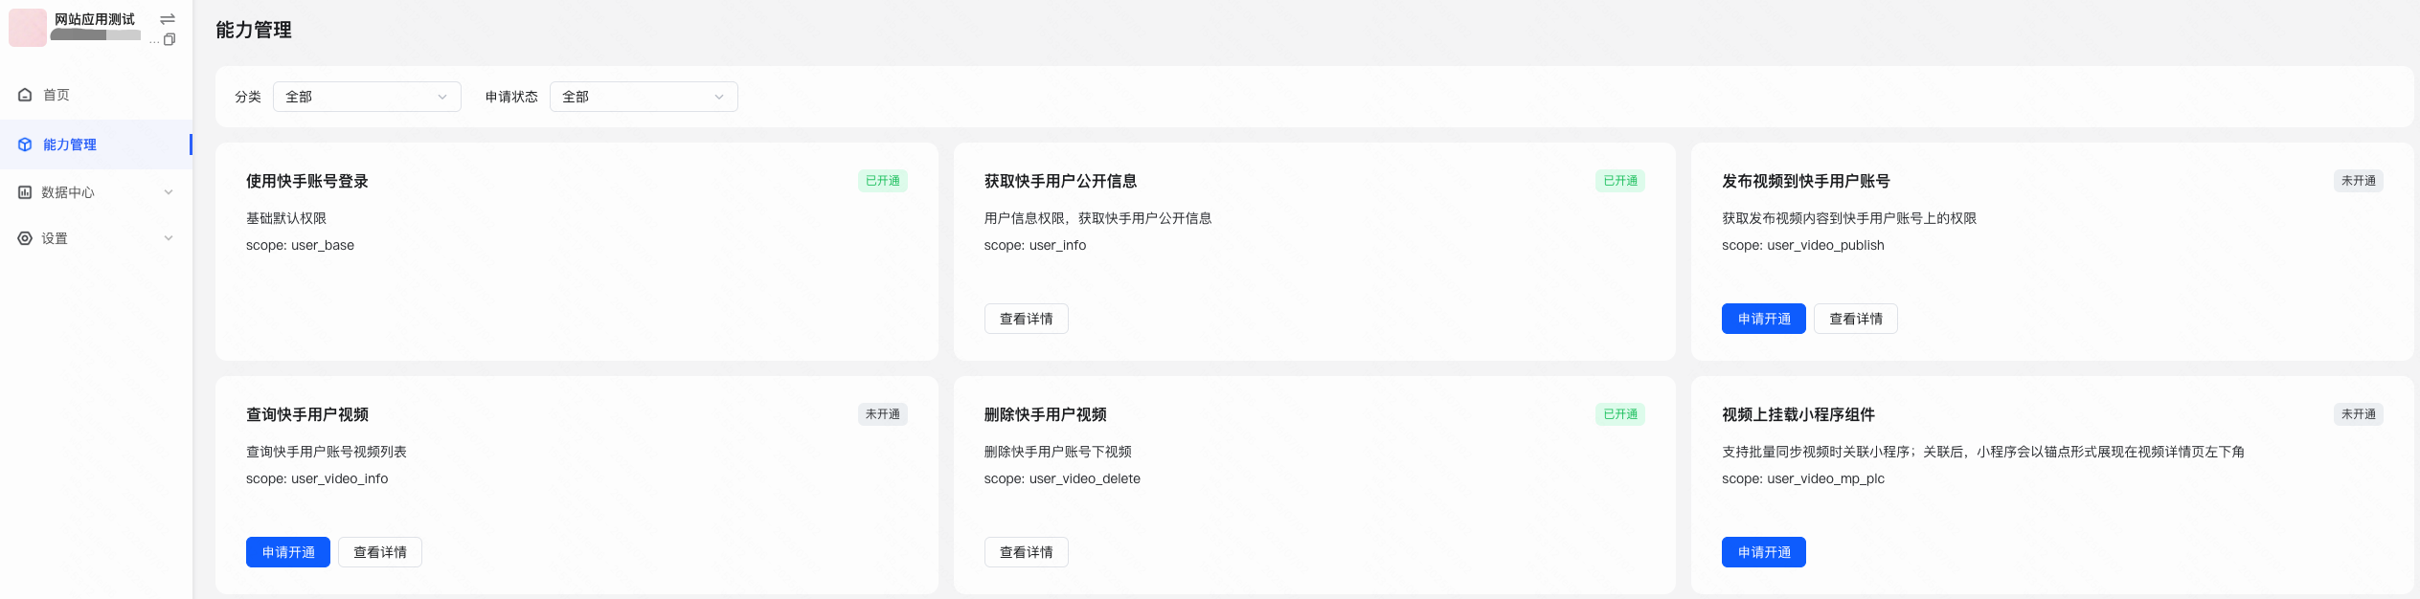
Task: Click 申请开通 for 查询快手用户视频
Action: 287,552
